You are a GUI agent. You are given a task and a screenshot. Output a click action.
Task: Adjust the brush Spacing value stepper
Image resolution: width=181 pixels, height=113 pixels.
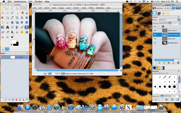pos(180,96)
